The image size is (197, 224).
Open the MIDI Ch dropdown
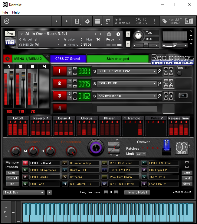point(40,45)
